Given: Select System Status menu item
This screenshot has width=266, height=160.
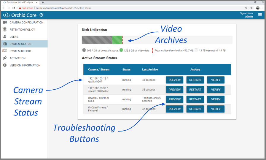Looking at the screenshot, I should pos(24,44).
